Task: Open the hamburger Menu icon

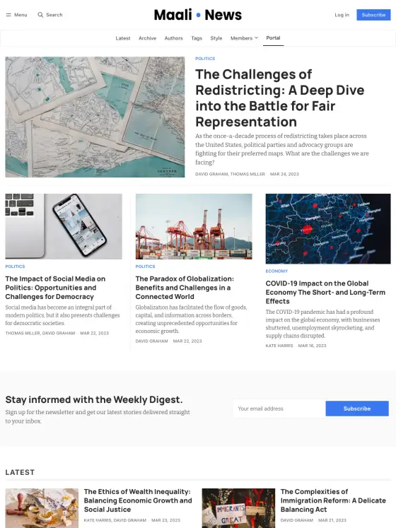Action: coord(8,15)
